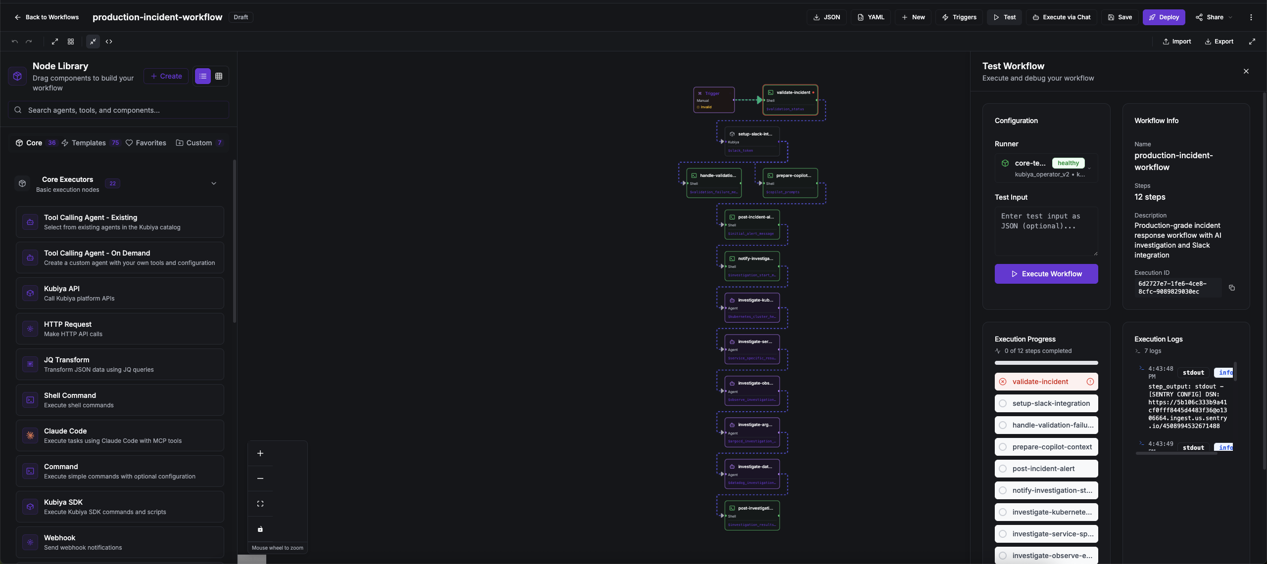Image resolution: width=1267 pixels, height=564 pixels.
Task: Switch Node Library to list view
Action: tap(203, 76)
